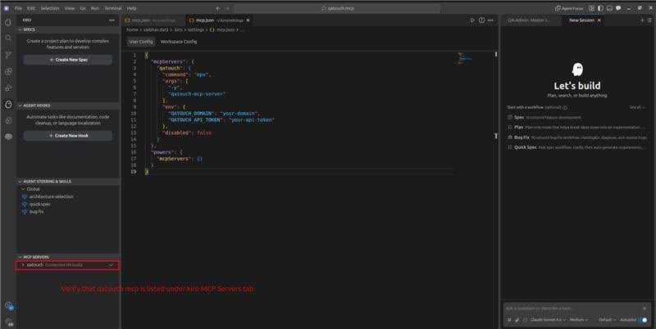This screenshot has width=656, height=329.
Task: Open the File menu
Action: tap(18, 8)
